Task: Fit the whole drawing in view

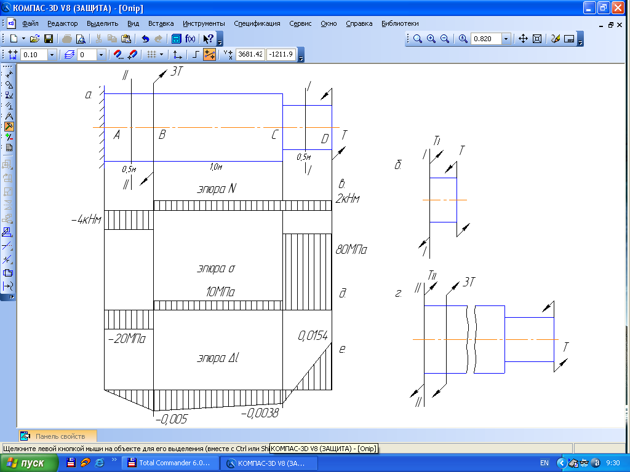Action: click(x=537, y=39)
